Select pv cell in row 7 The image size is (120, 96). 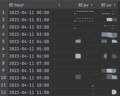(x=78, y=56)
